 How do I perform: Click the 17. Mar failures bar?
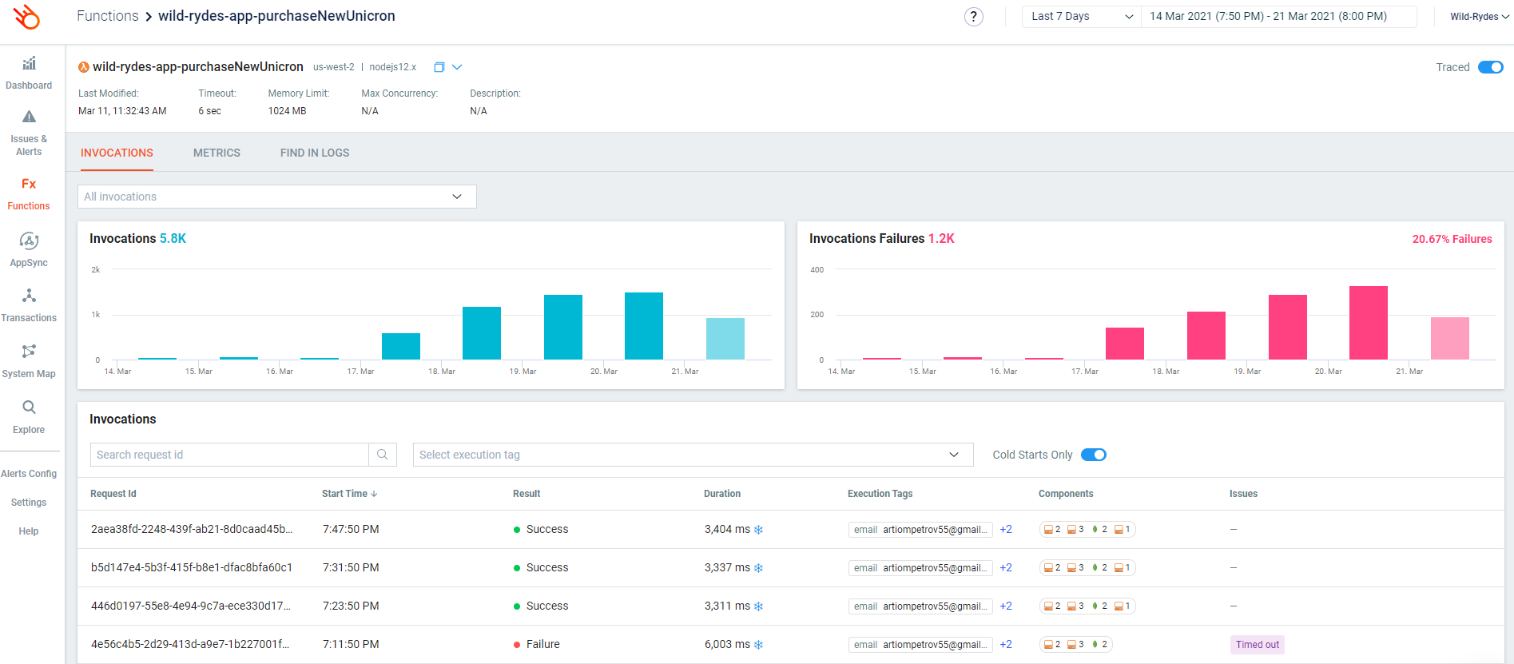pos(1125,344)
